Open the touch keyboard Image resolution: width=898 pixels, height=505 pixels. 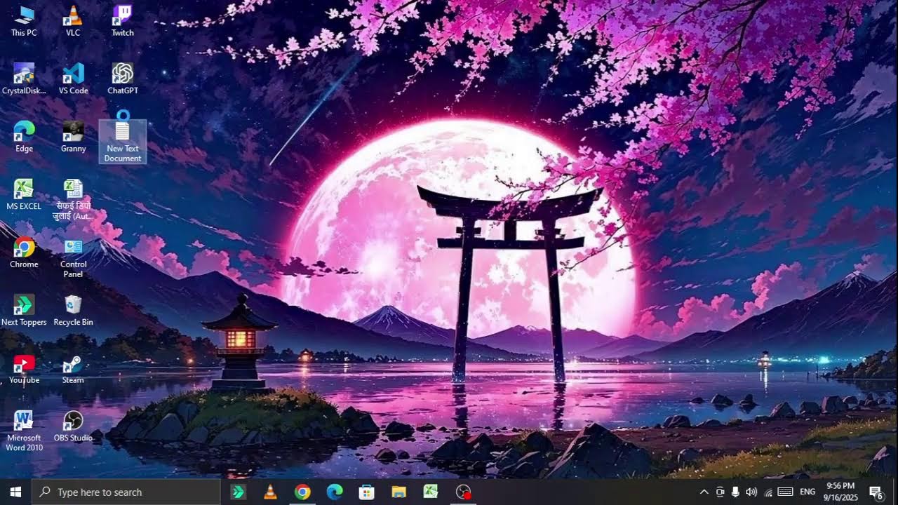tap(786, 492)
